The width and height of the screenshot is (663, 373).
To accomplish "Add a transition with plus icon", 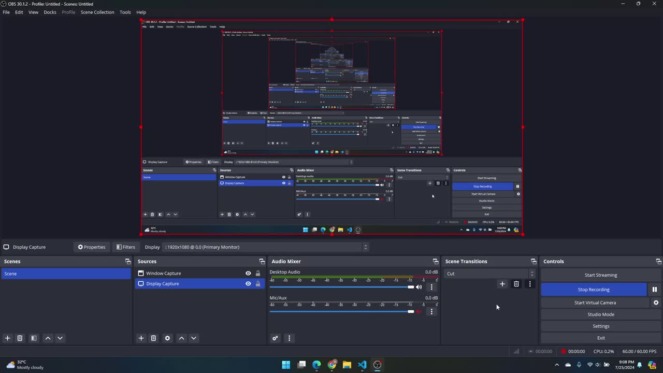I will click(x=502, y=284).
